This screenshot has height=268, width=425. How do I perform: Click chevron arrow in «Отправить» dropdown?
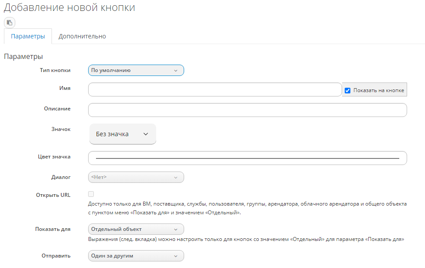coord(176,256)
